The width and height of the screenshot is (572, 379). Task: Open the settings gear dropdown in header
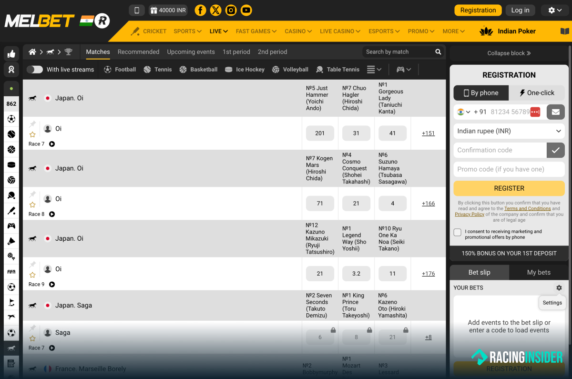[x=555, y=10]
